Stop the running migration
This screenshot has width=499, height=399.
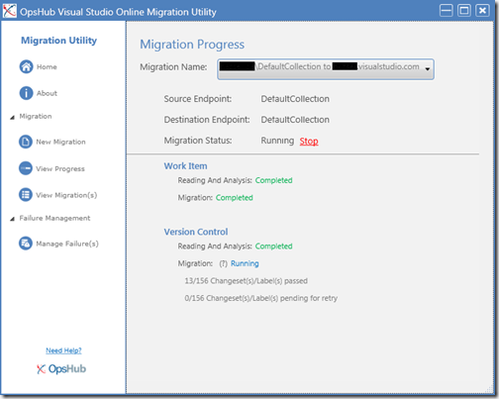[309, 142]
